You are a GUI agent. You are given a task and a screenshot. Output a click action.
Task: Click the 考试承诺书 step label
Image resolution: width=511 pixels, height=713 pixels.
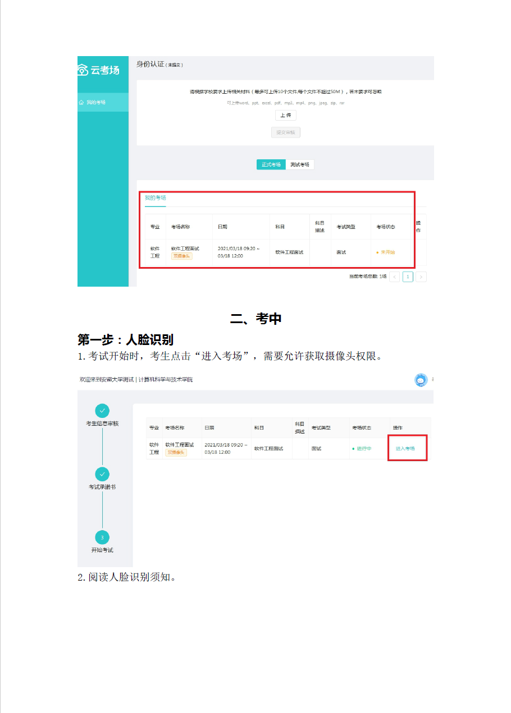(102, 487)
